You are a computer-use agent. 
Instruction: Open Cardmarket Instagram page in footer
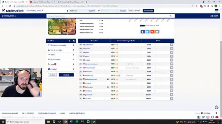tap(208, 117)
